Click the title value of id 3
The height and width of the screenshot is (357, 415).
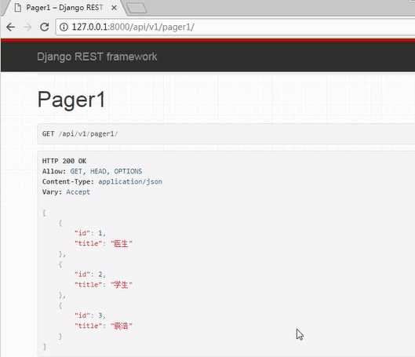[122, 326]
